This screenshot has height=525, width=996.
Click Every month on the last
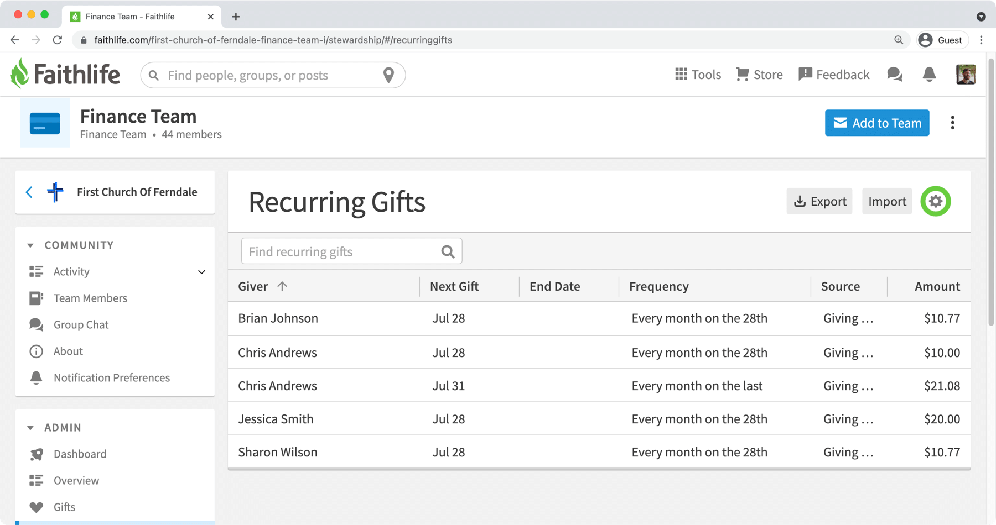click(x=697, y=386)
